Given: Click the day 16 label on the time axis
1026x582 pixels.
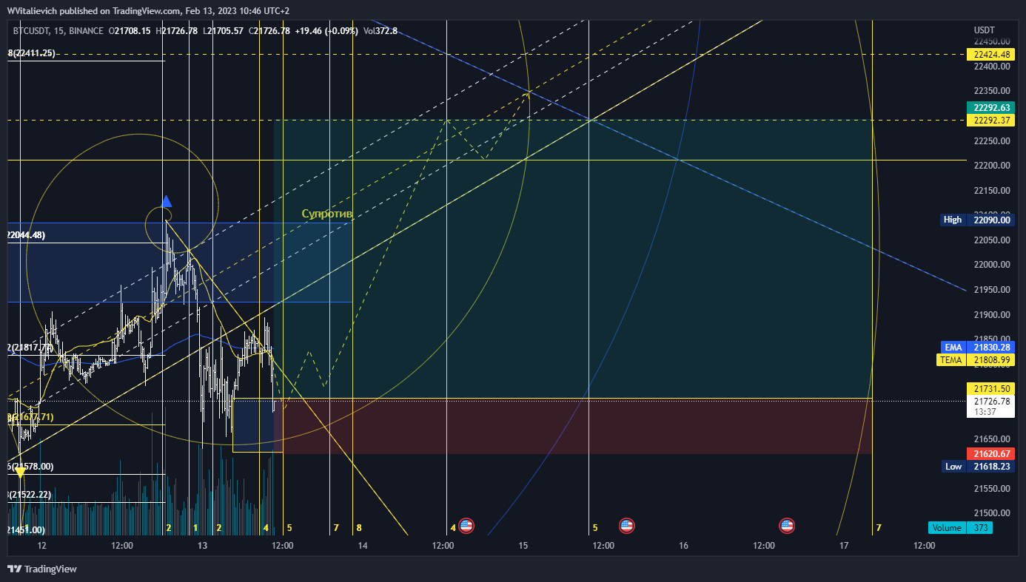Looking at the screenshot, I should 683,546.
